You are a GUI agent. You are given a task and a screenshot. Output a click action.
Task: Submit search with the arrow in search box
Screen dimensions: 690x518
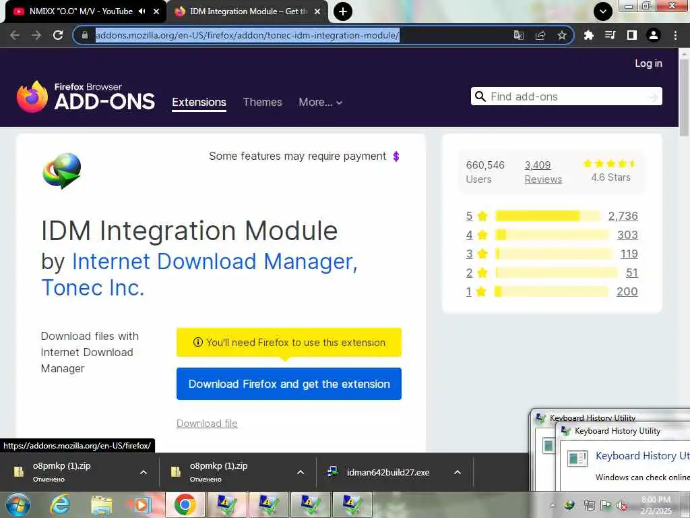point(653,97)
